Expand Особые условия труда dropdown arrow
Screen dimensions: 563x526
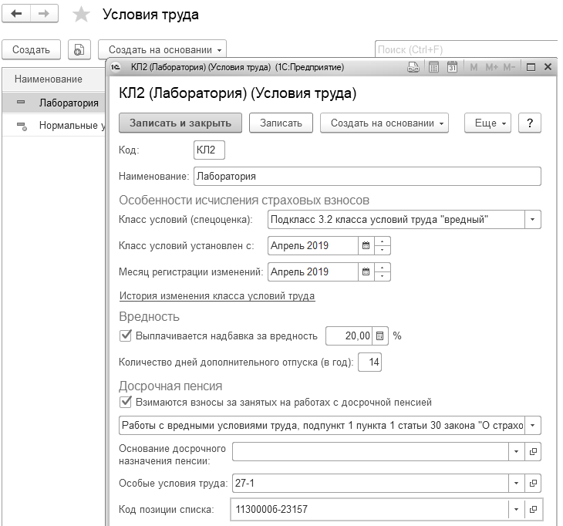pos(517,484)
